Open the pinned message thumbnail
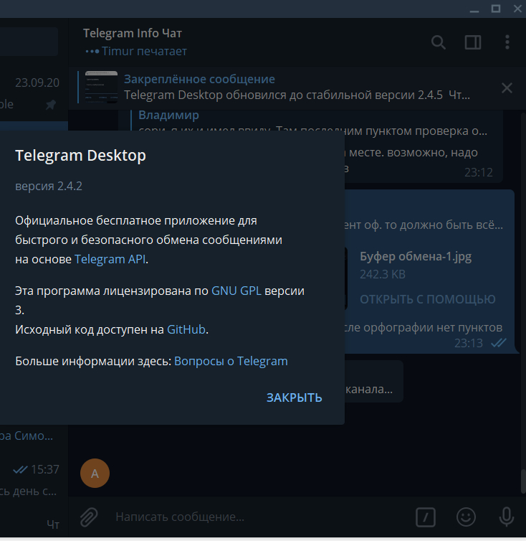526x541 pixels. (101, 87)
